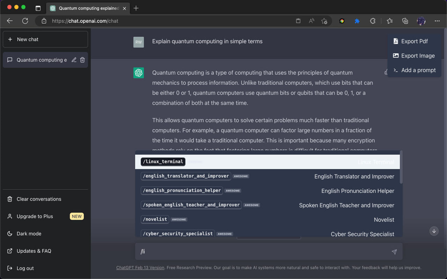The width and height of the screenshot is (447, 279).
Task: Click Clear conversations
Action: coord(45,199)
